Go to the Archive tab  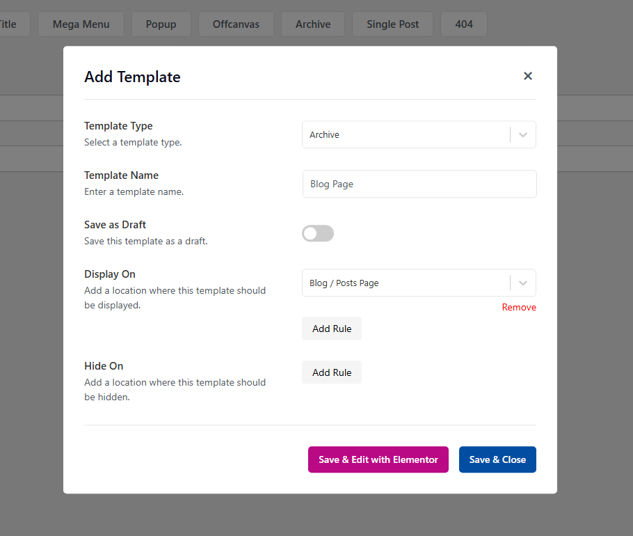313,24
